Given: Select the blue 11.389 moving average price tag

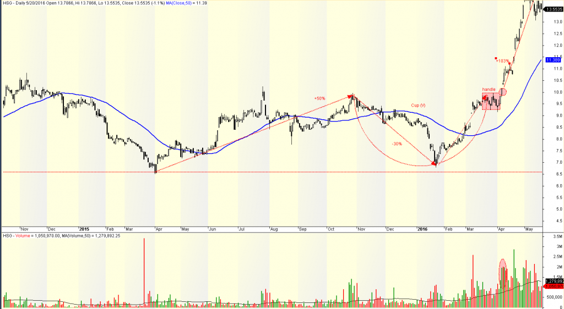Looking at the screenshot, I should coord(552,59).
